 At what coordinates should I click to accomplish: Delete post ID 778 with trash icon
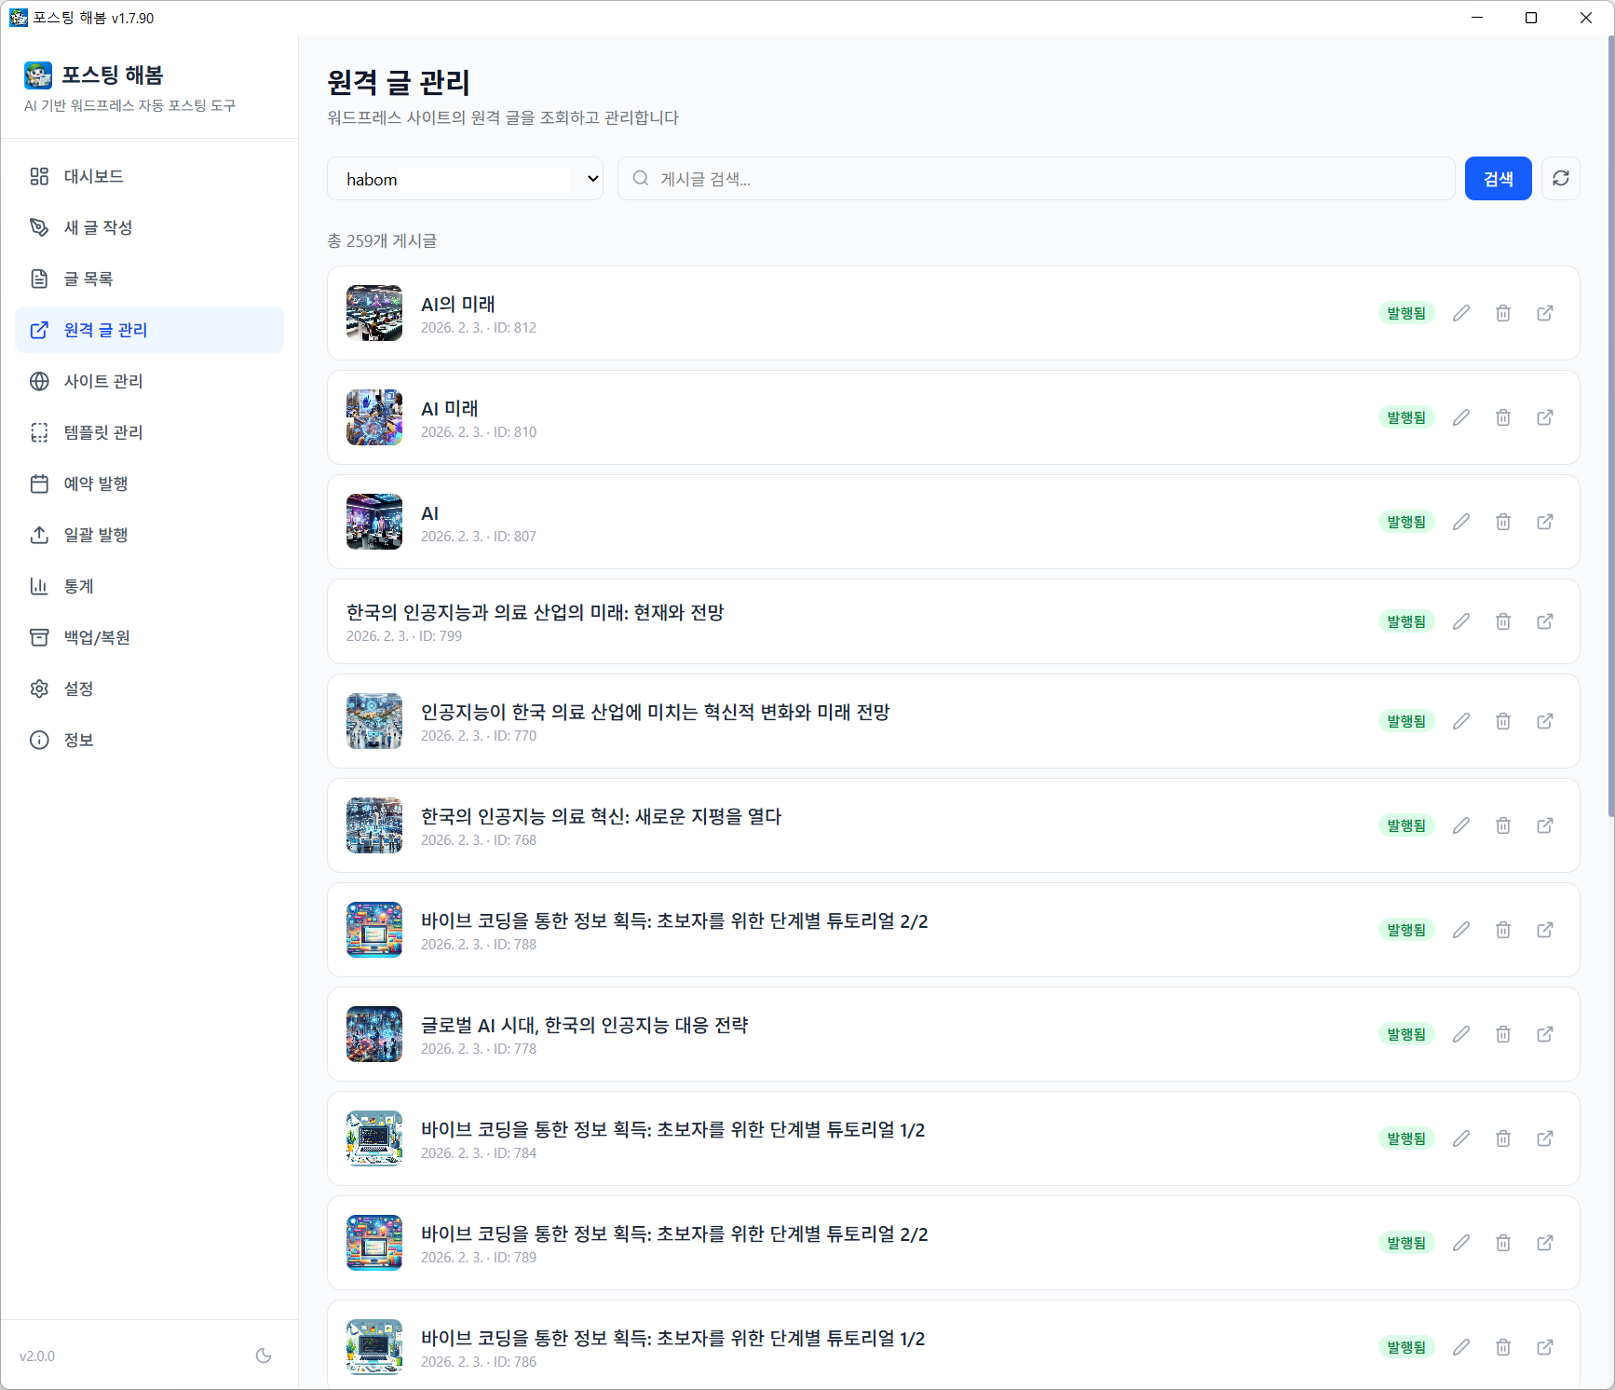[x=1503, y=1034]
